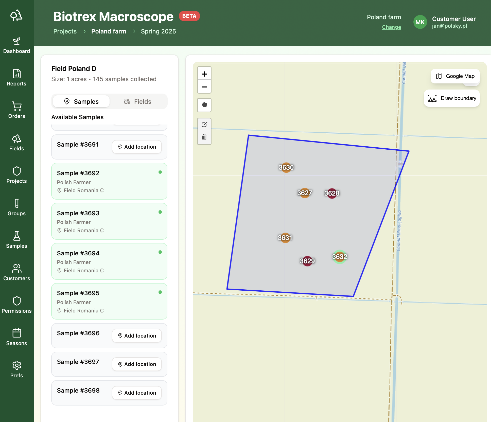Select the draw polygon tool
The height and width of the screenshot is (422, 491).
pos(204,105)
